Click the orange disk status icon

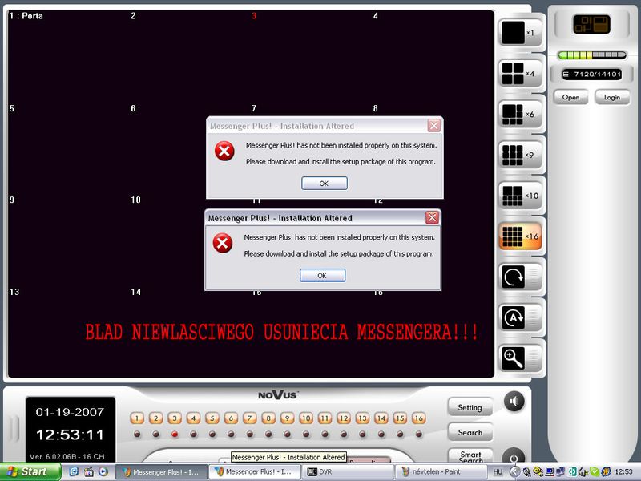pyautogui.click(x=591, y=25)
